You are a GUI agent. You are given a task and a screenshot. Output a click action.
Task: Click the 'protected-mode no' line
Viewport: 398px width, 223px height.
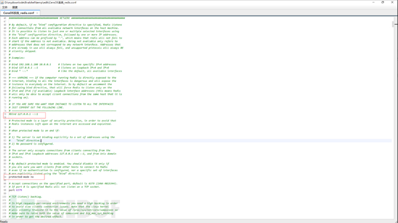click(21, 177)
